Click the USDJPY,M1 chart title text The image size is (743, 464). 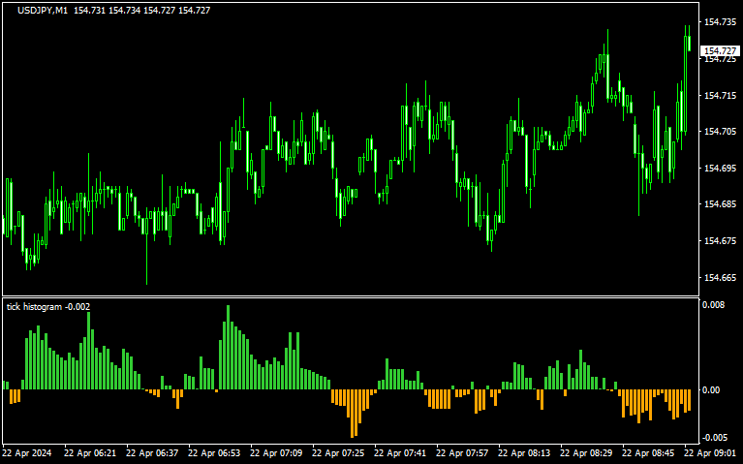pos(43,11)
